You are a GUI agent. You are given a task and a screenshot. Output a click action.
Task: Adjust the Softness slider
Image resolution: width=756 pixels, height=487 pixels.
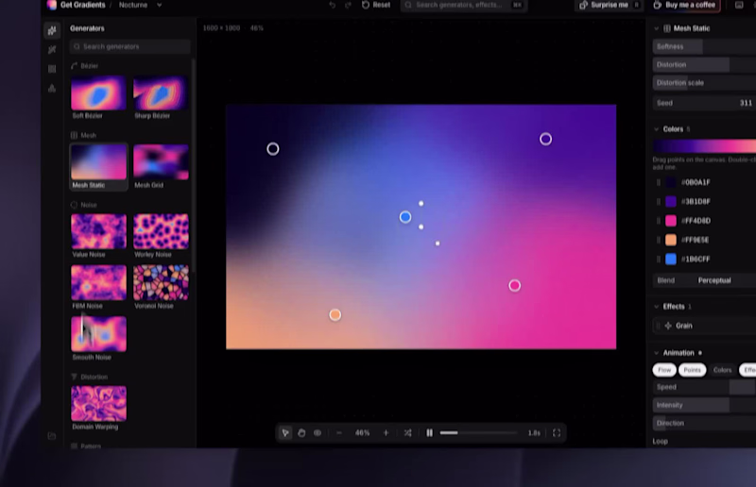[x=704, y=47]
